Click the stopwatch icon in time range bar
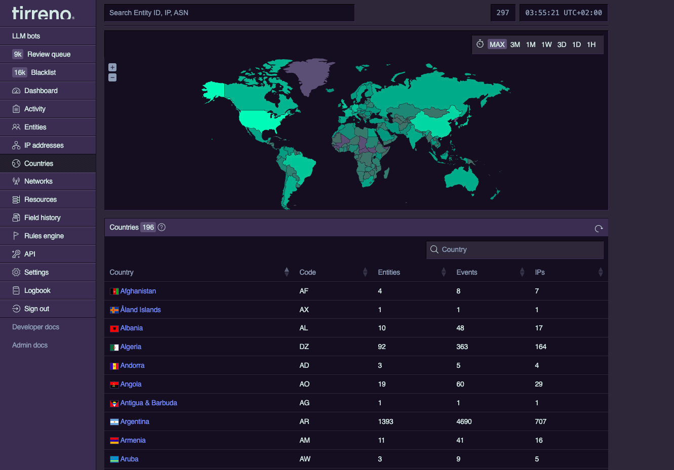 (480, 44)
